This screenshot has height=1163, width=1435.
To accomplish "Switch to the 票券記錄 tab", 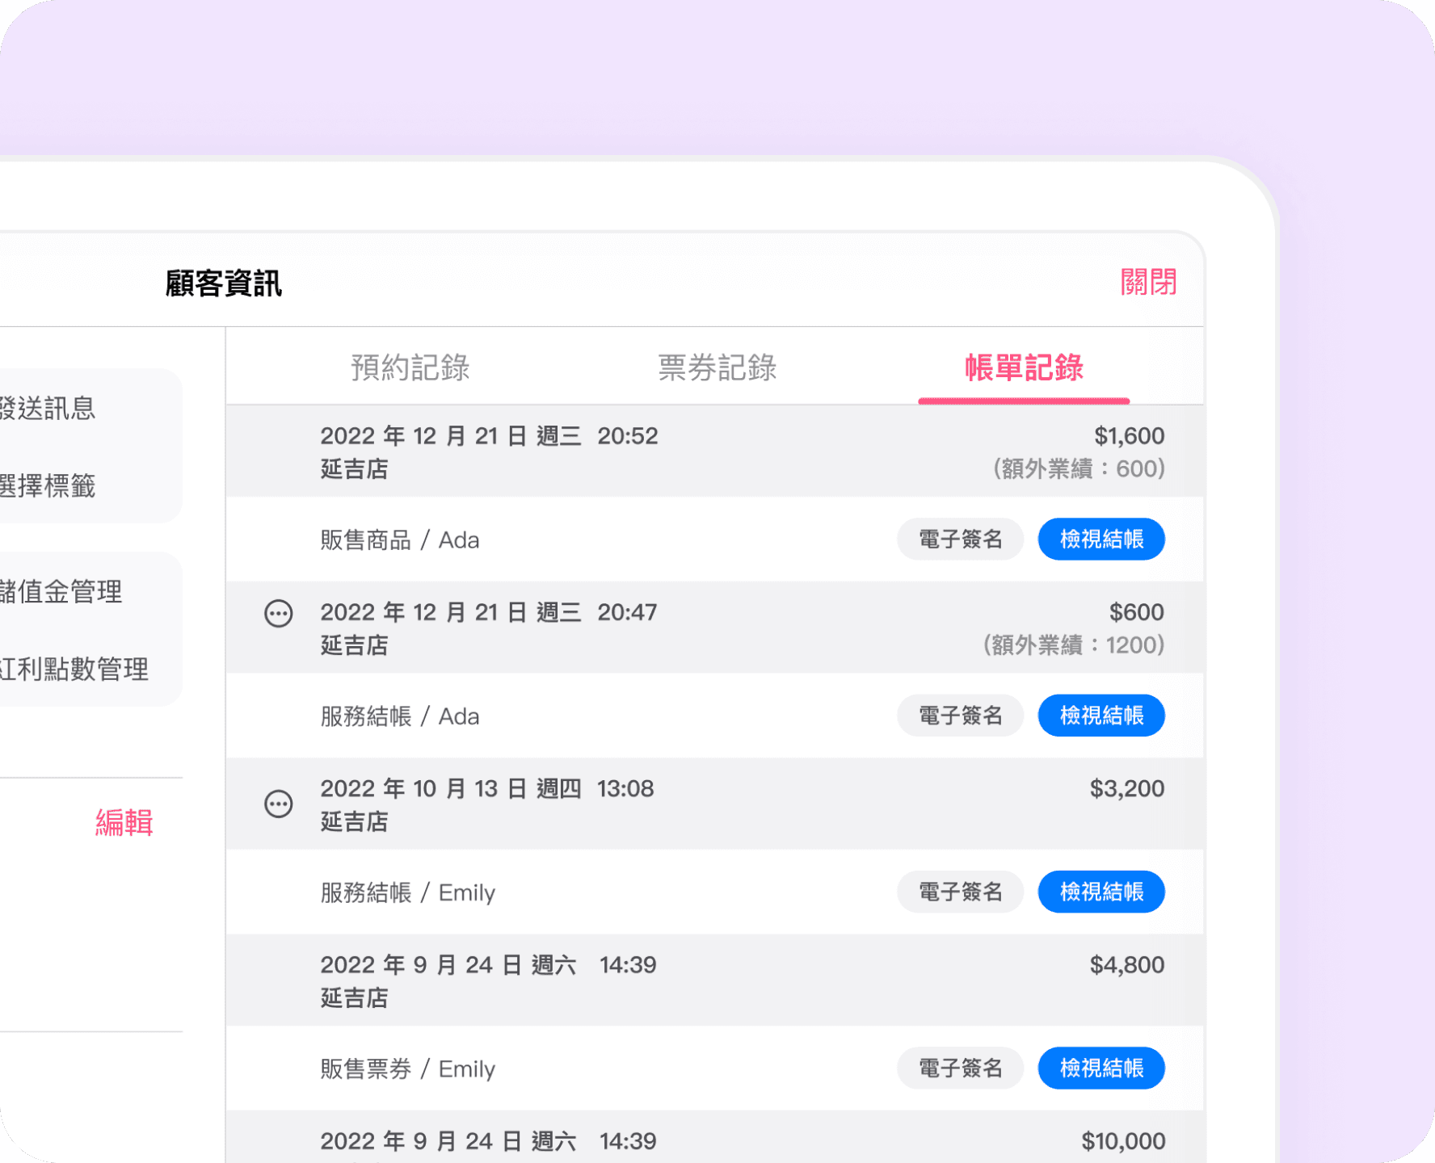I will (717, 367).
